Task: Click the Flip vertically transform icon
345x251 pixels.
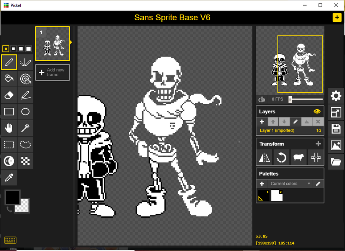Action: click(x=264, y=157)
